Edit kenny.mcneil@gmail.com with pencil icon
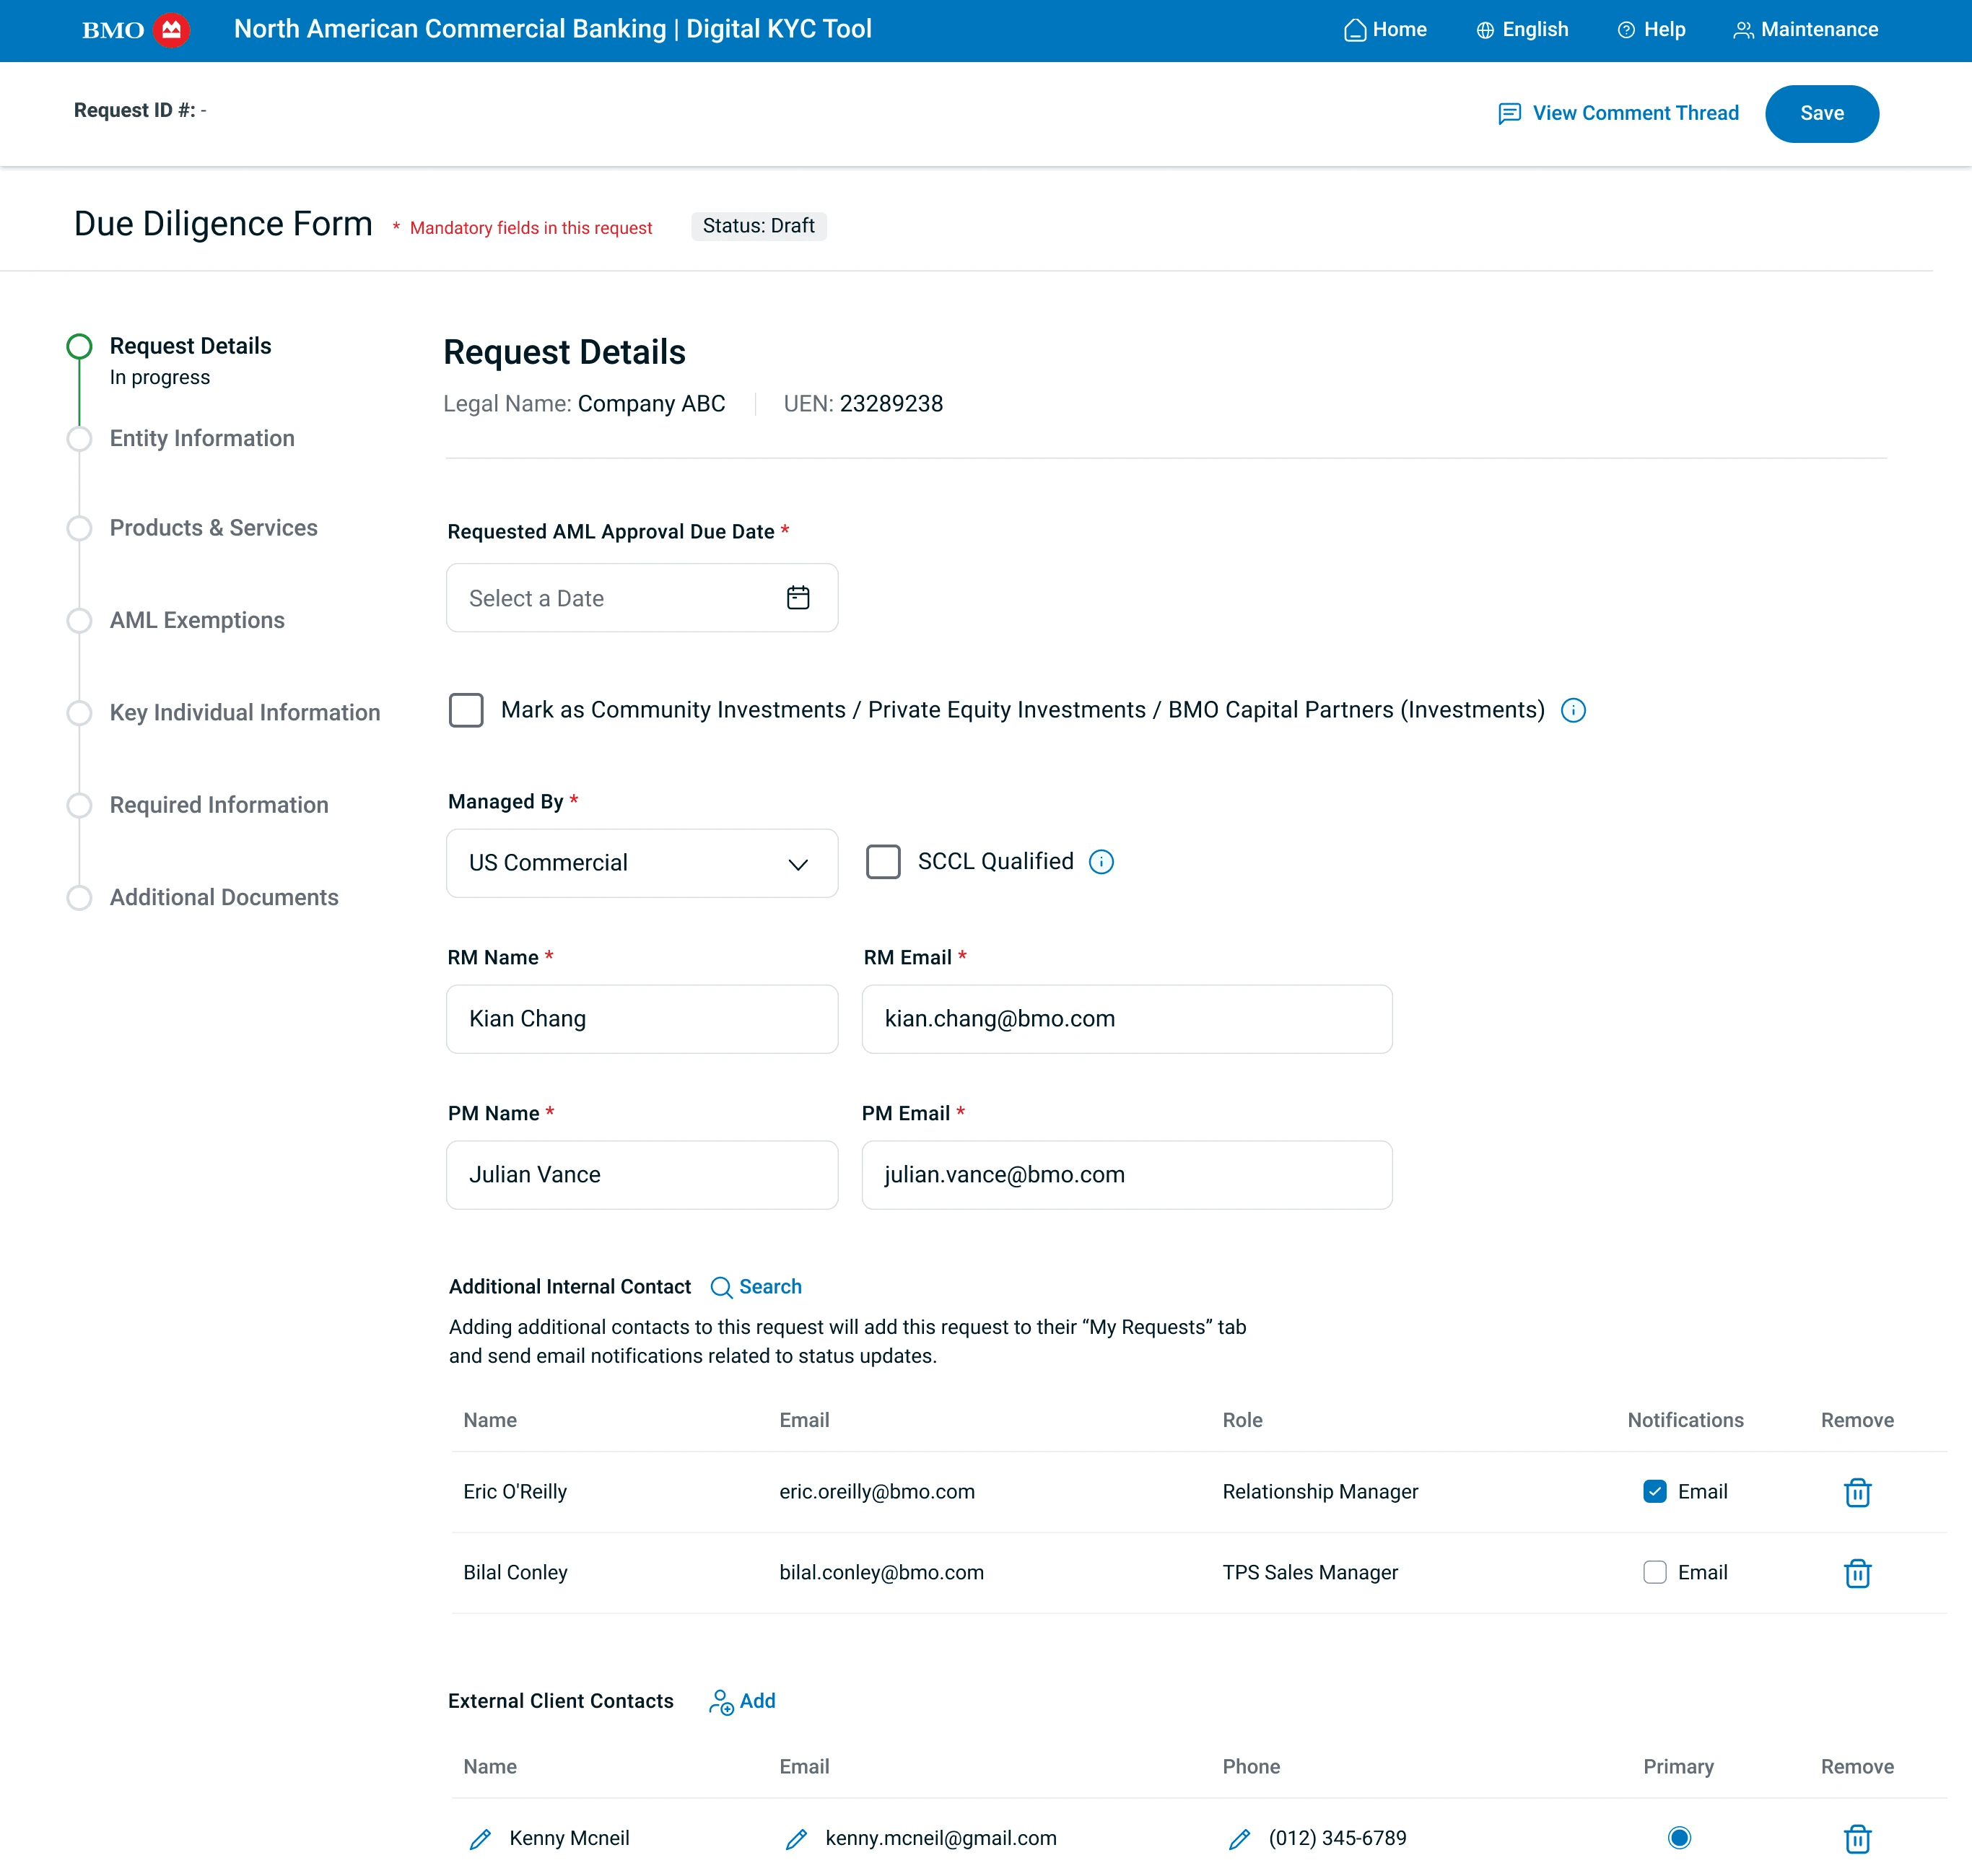Image resolution: width=1972 pixels, height=1876 pixels. 796,1839
